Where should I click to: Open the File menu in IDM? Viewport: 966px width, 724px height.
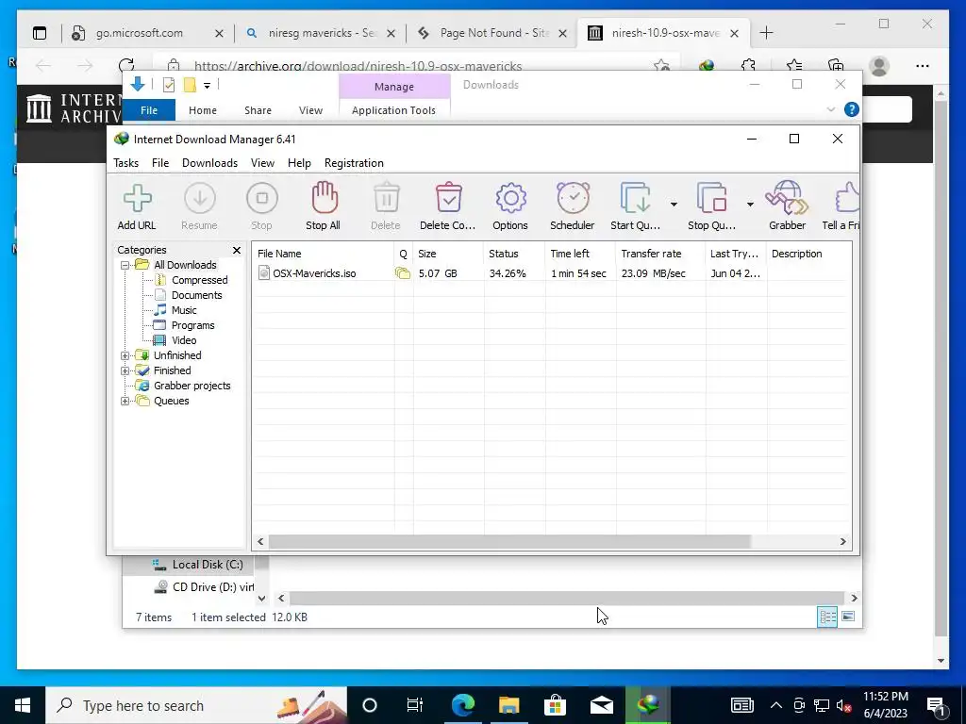coord(160,162)
